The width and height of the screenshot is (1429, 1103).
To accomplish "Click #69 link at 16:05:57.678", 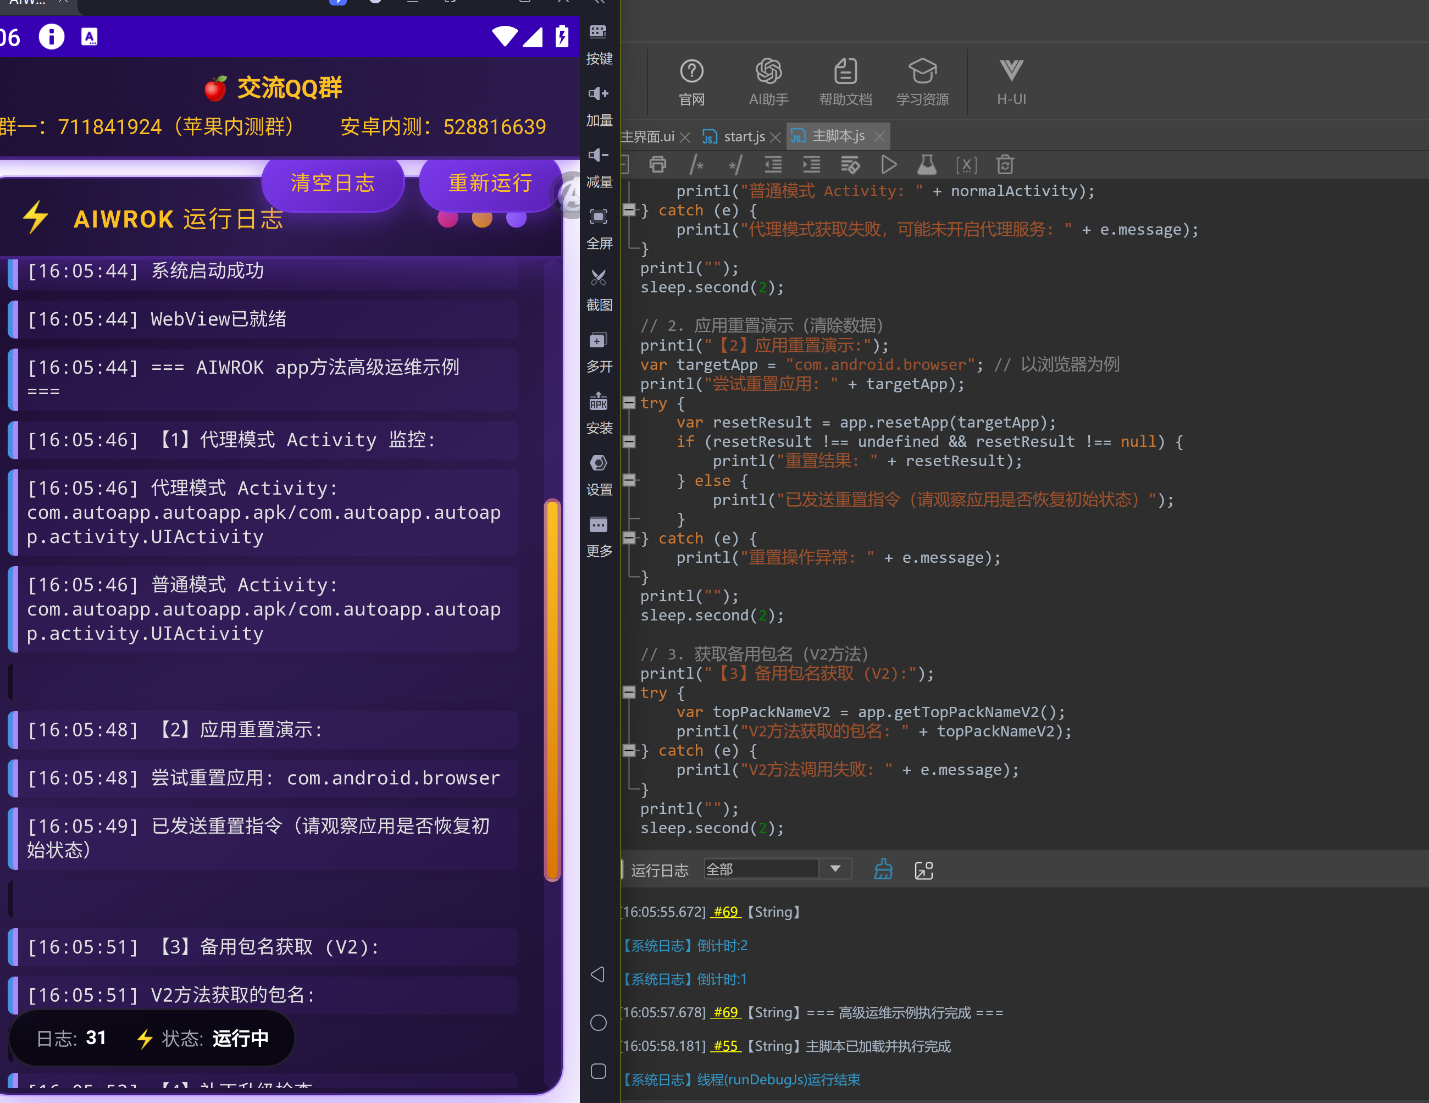I will (725, 1012).
